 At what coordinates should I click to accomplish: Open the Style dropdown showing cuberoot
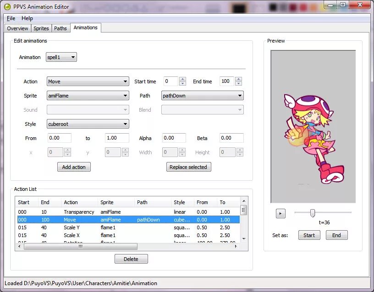(x=88, y=124)
